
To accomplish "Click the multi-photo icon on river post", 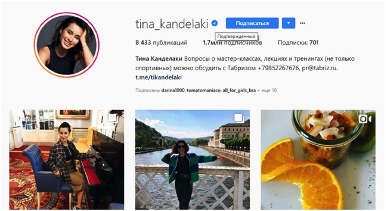I will [x=239, y=118].
